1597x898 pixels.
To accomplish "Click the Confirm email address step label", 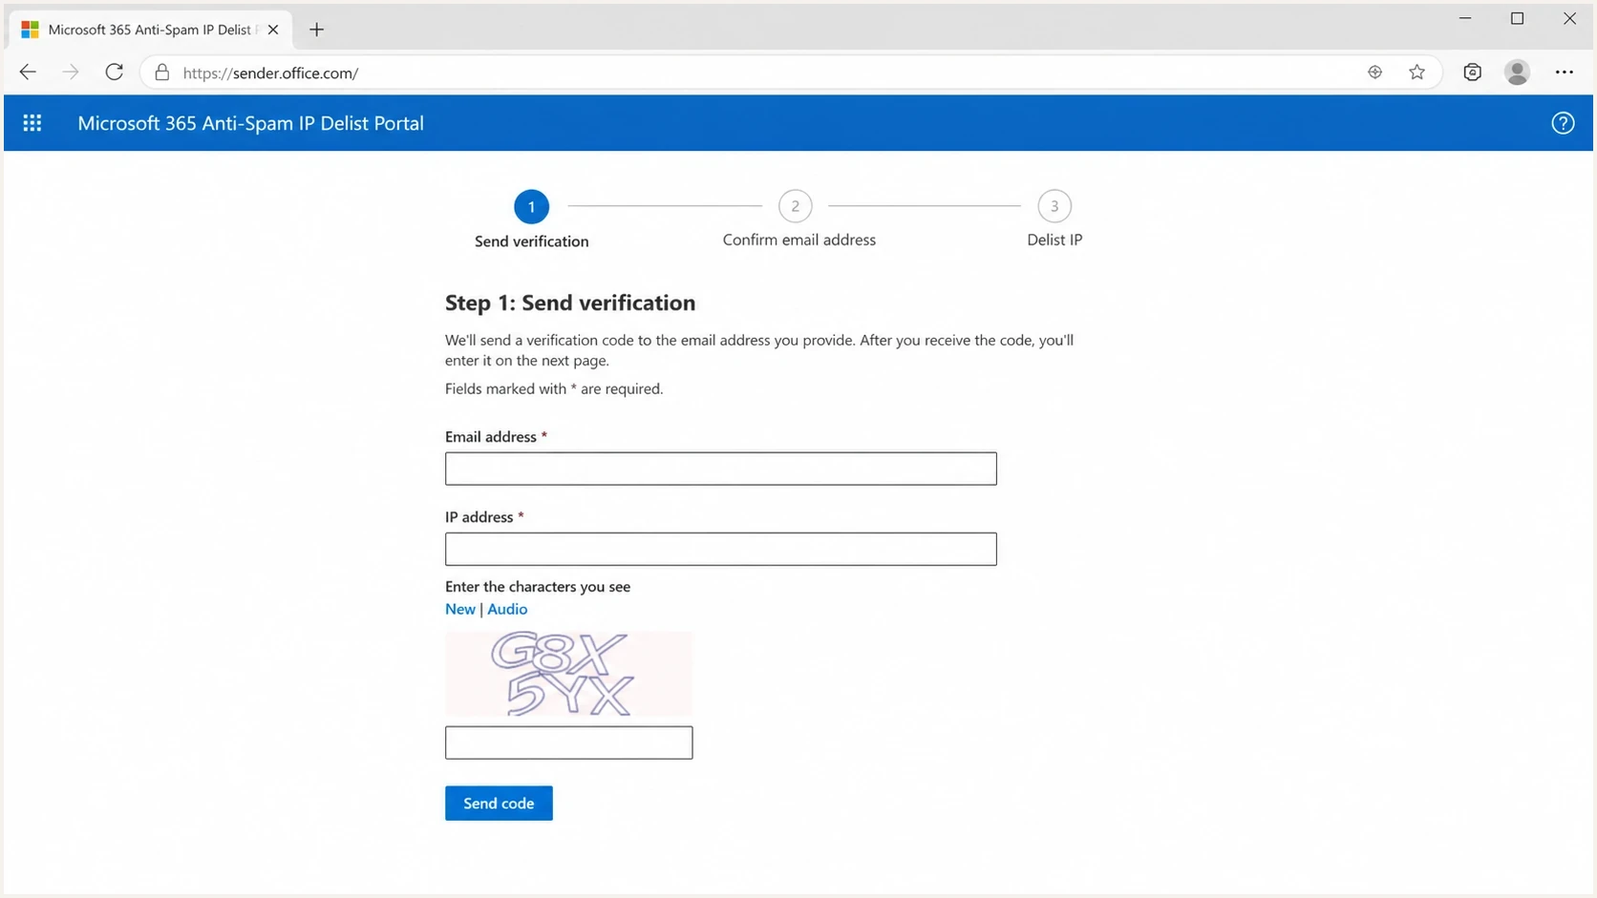I will 798,240.
